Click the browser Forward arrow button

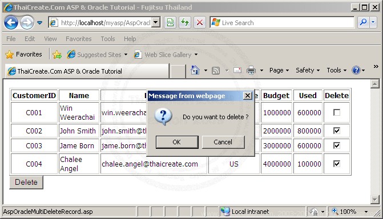tap(27, 23)
